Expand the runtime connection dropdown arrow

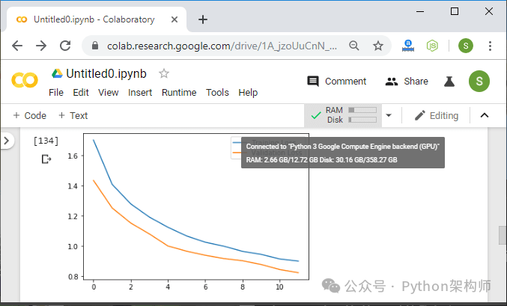click(x=389, y=115)
